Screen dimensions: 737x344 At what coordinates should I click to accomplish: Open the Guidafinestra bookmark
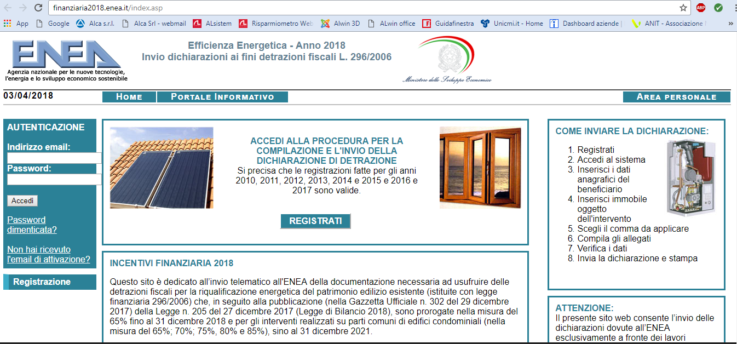448,24
